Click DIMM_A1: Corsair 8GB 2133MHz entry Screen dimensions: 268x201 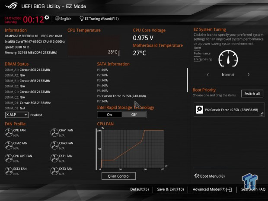[x=28, y=70]
